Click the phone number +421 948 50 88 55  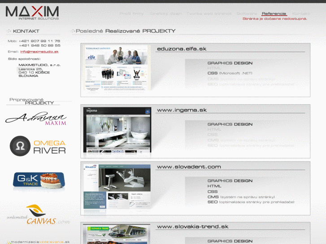point(39,46)
